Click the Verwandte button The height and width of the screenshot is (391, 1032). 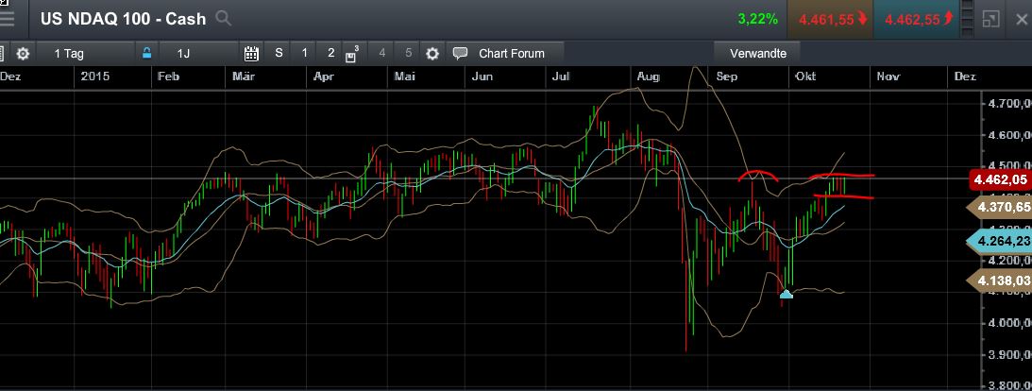(758, 53)
